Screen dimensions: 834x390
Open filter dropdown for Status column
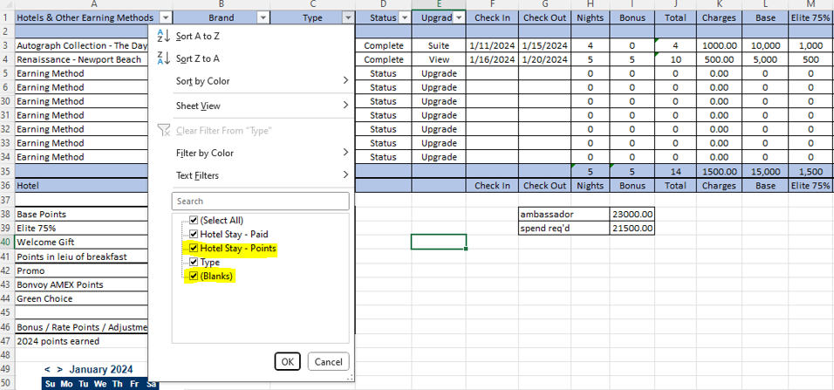coord(404,17)
